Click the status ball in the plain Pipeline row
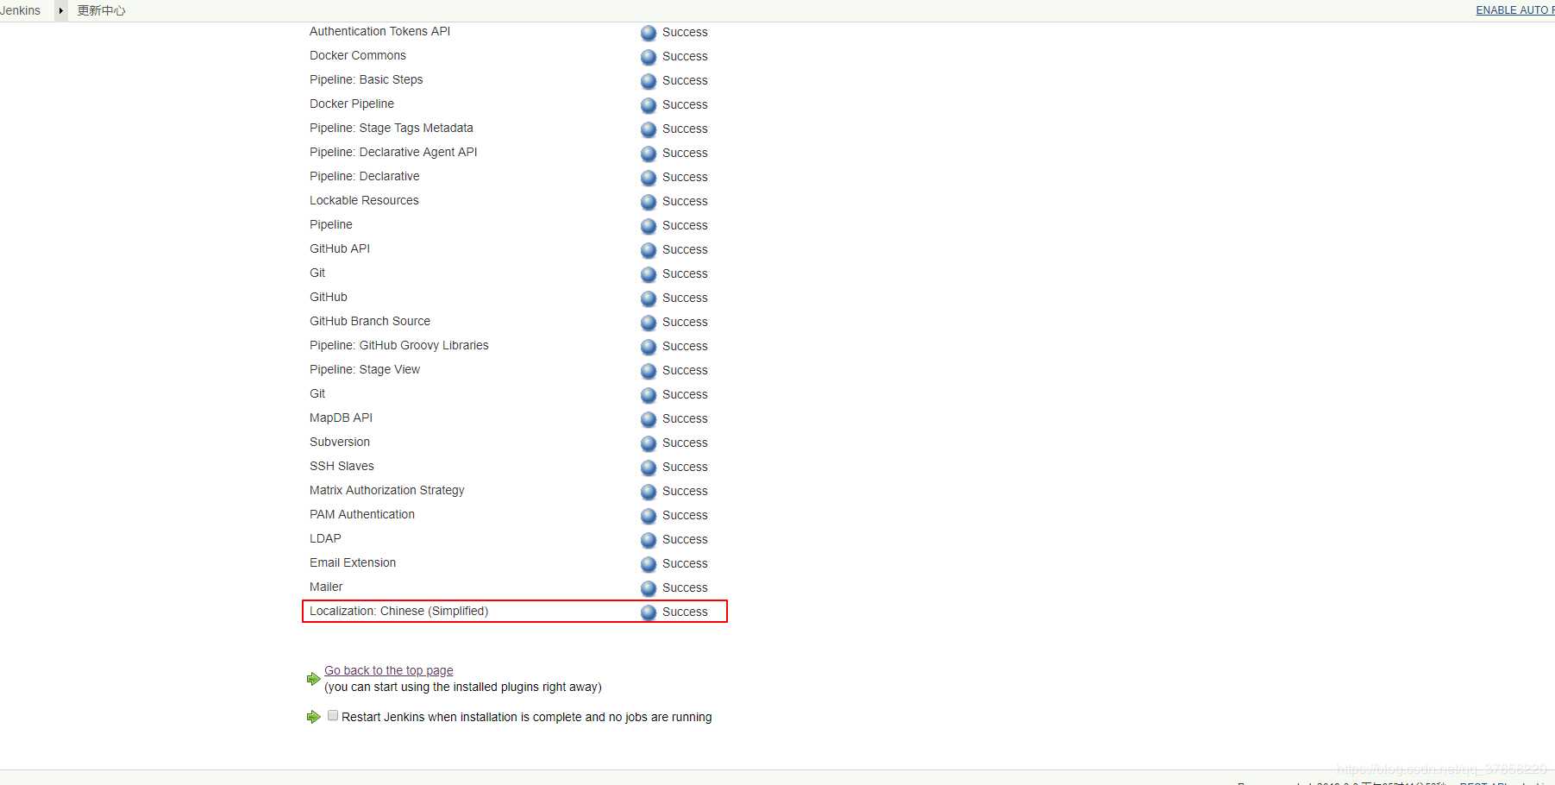 point(649,226)
